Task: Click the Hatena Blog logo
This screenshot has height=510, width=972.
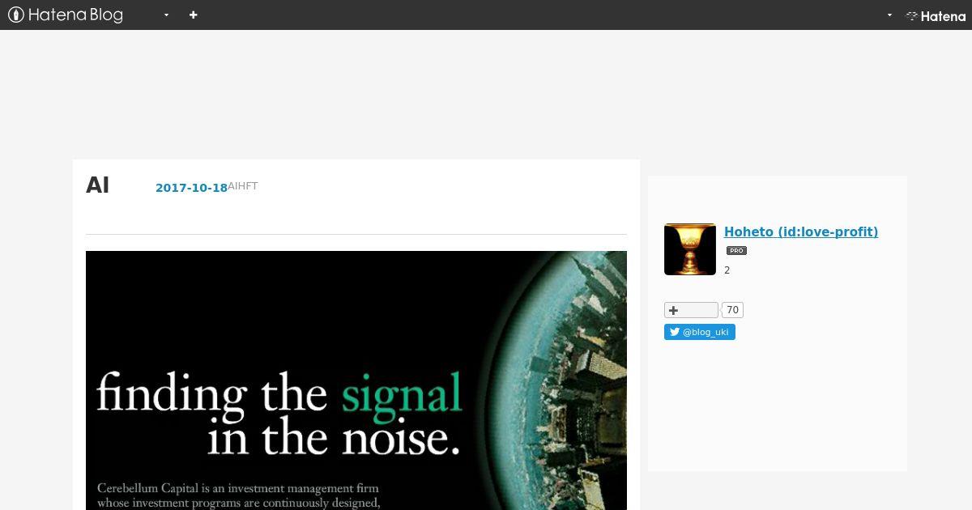Action: coord(65,15)
